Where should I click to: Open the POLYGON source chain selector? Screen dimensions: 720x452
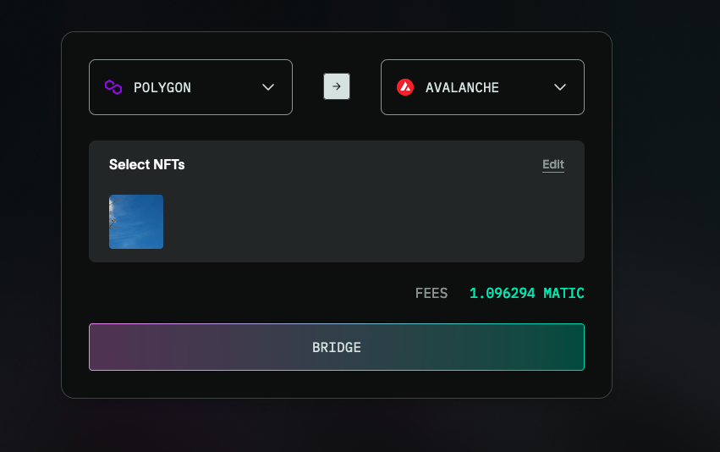190,87
